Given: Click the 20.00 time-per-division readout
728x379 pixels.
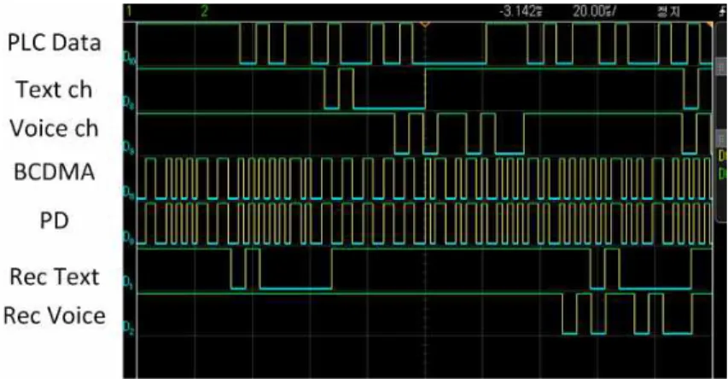Looking at the screenshot, I should point(594,12).
